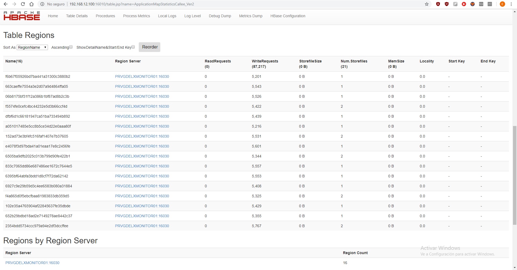Open region server link for e4078f3d97bda41a01eaa17e8c2456fe
The height and width of the screenshot is (270, 517).
(x=142, y=146)
